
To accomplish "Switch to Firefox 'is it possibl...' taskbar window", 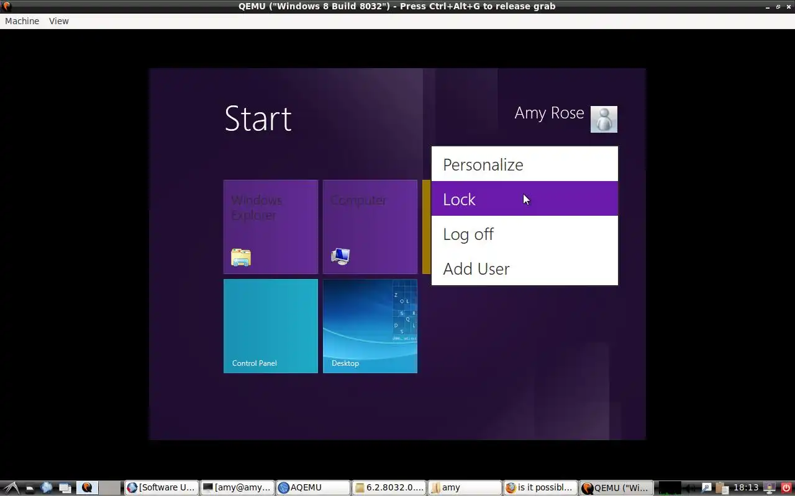I will [540, 487].
